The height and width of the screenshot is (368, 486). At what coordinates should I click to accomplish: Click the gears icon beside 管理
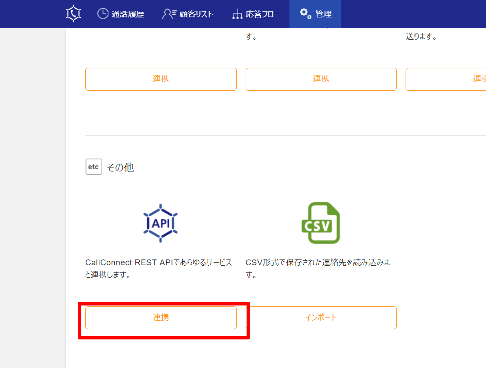click(x=306, y=13)
